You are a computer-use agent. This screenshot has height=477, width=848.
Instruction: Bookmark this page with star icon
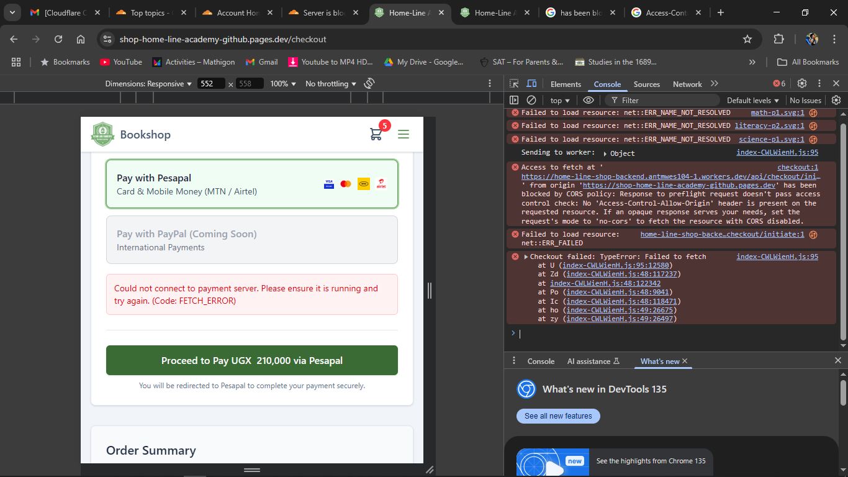pos(747,39)
